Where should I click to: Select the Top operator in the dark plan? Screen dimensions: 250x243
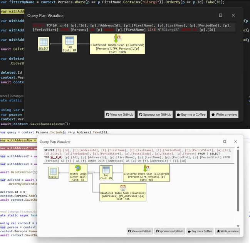point(69,43)
